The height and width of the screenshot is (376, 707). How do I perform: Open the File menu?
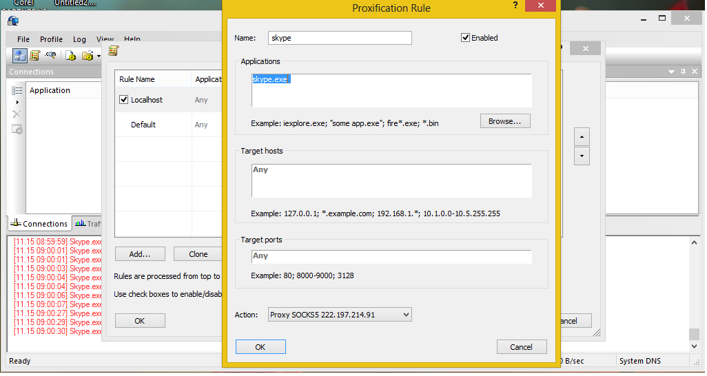click(23, 39)
